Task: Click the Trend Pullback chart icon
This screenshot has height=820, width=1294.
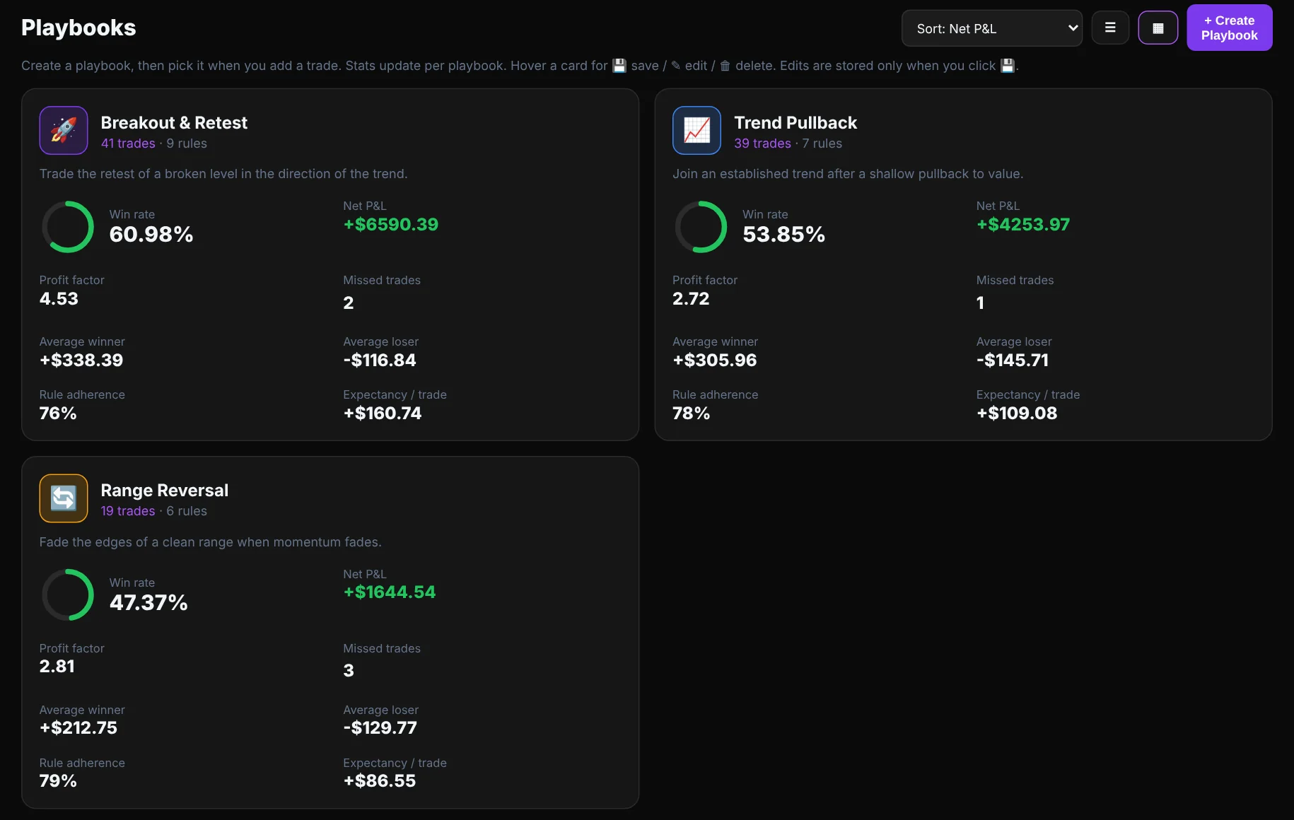Action: coord(696,130)
